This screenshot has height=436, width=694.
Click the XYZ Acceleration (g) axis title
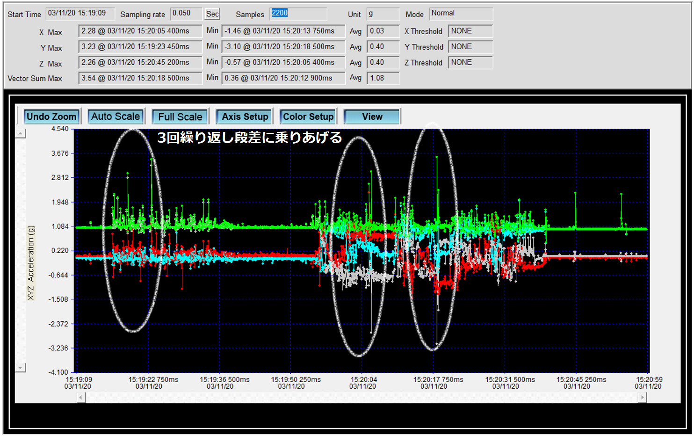[x=31, y=263]
